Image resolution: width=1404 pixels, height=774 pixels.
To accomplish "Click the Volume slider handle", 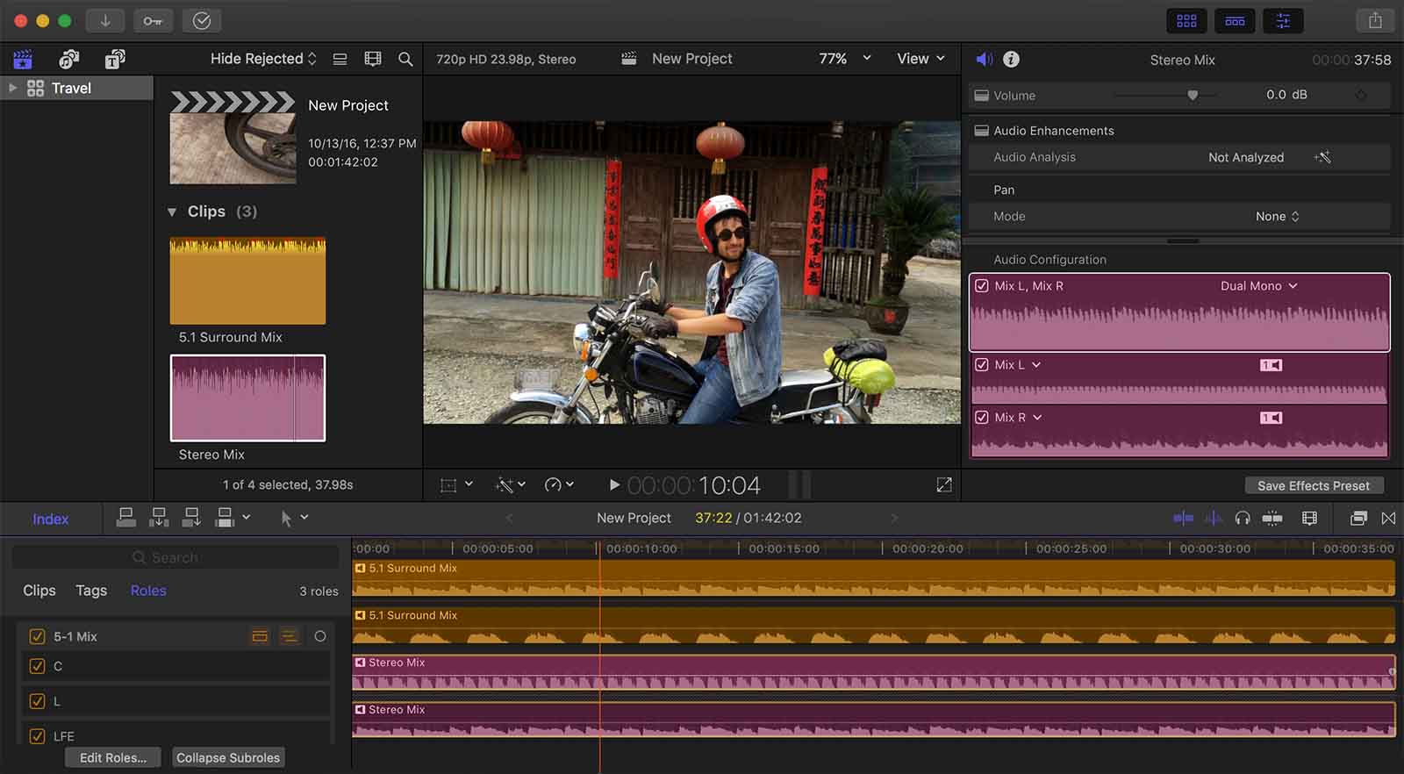I will 1193,95.
